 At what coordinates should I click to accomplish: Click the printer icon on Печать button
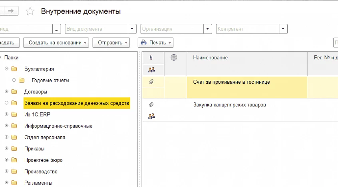143,43
